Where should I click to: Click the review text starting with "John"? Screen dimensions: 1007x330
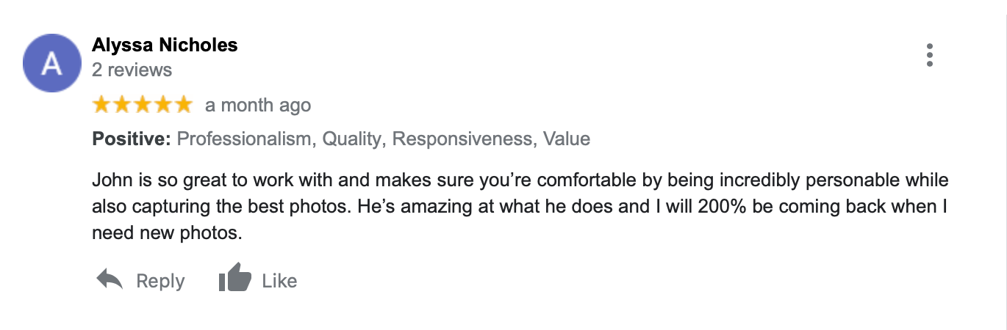click(x=515, y=207)
